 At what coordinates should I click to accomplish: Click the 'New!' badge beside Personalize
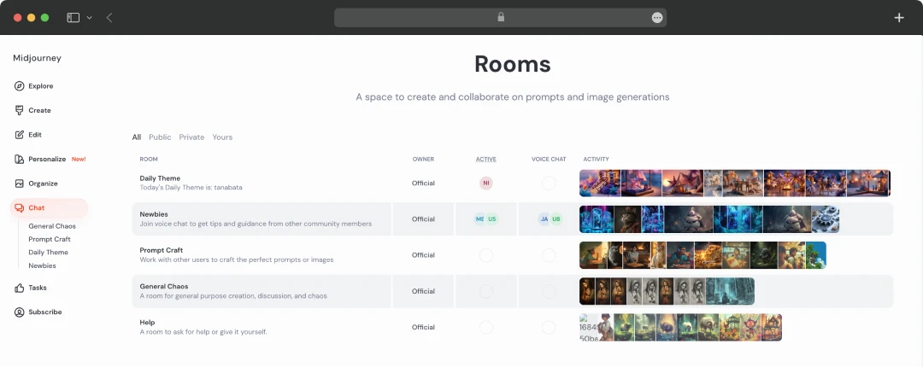[x=79, y=159]
